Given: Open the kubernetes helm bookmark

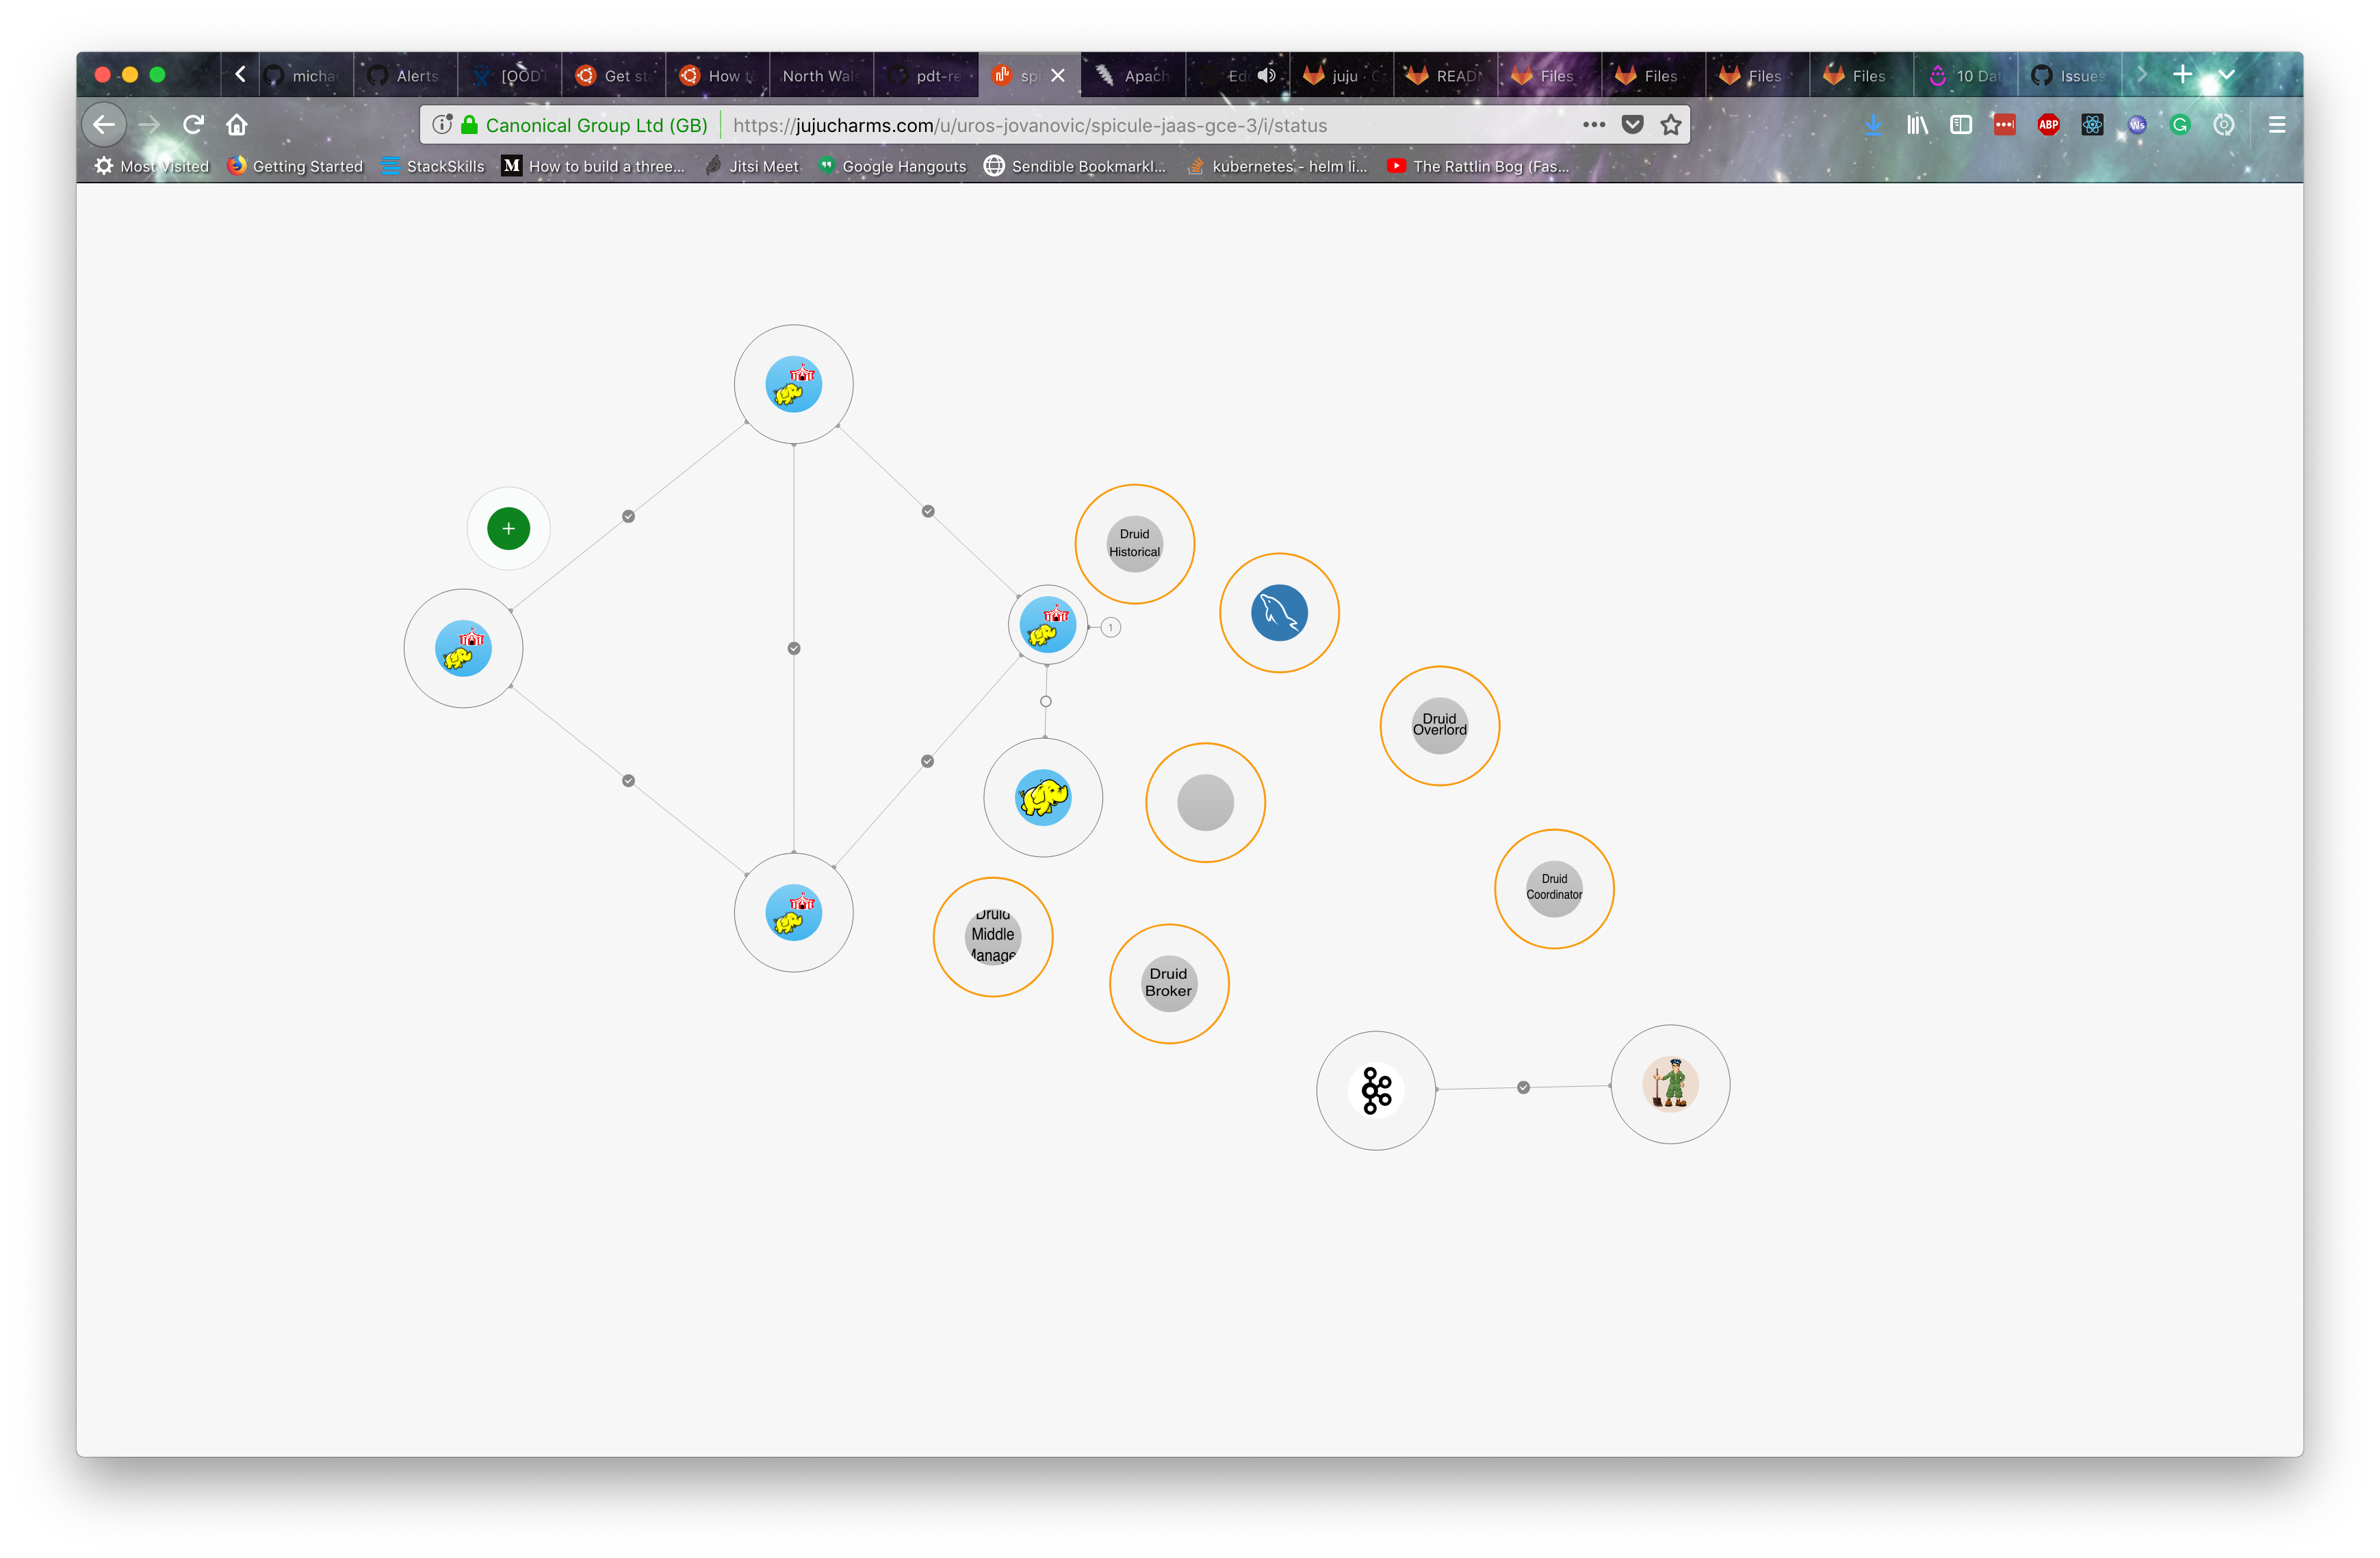Looking at the screenshot, I should coord(1277,166).
